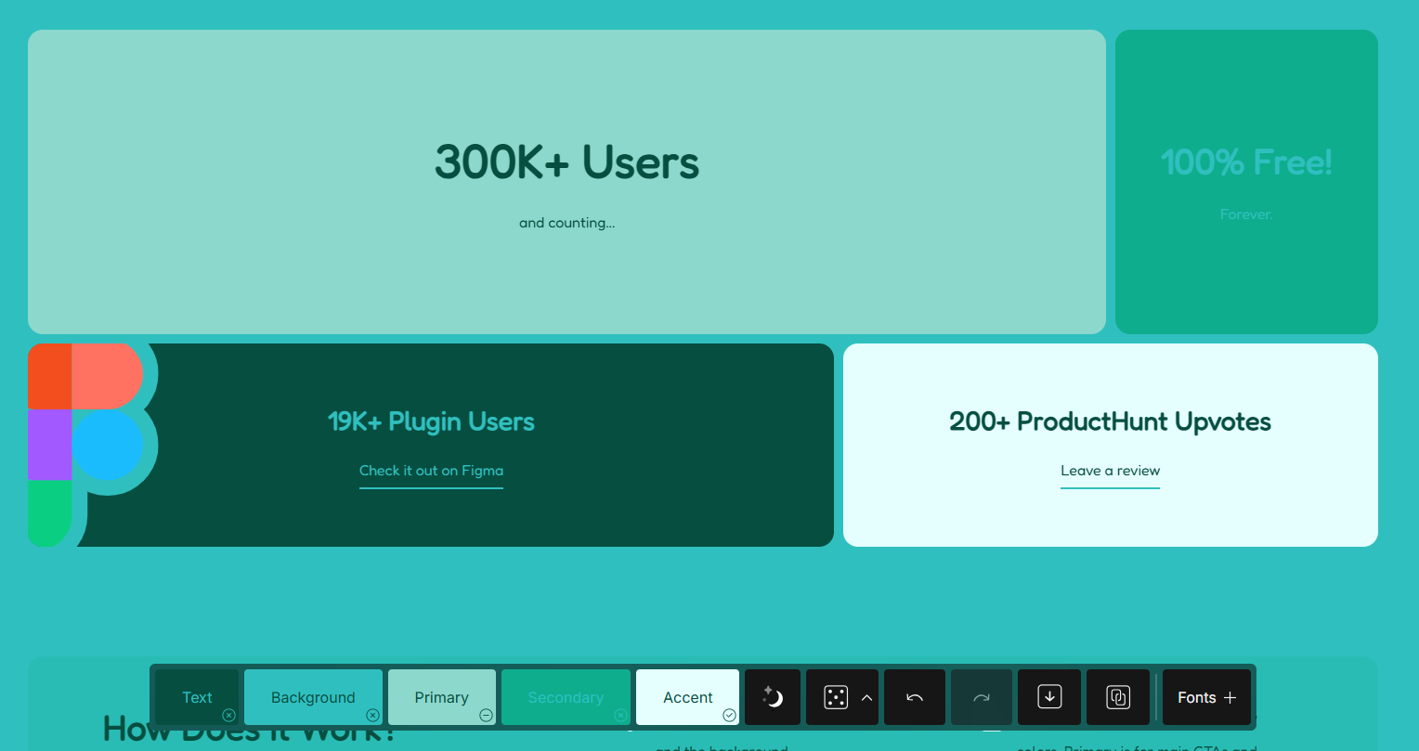Screen dimensions: 1419x751
Task: Toggle dark mode with the moon icon
Action: [773, 697]
